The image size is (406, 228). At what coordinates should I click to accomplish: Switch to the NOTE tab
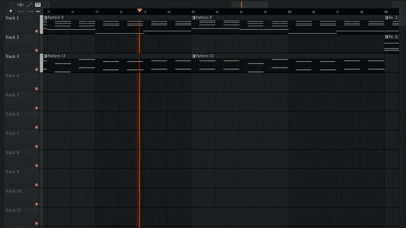[21, 11]
